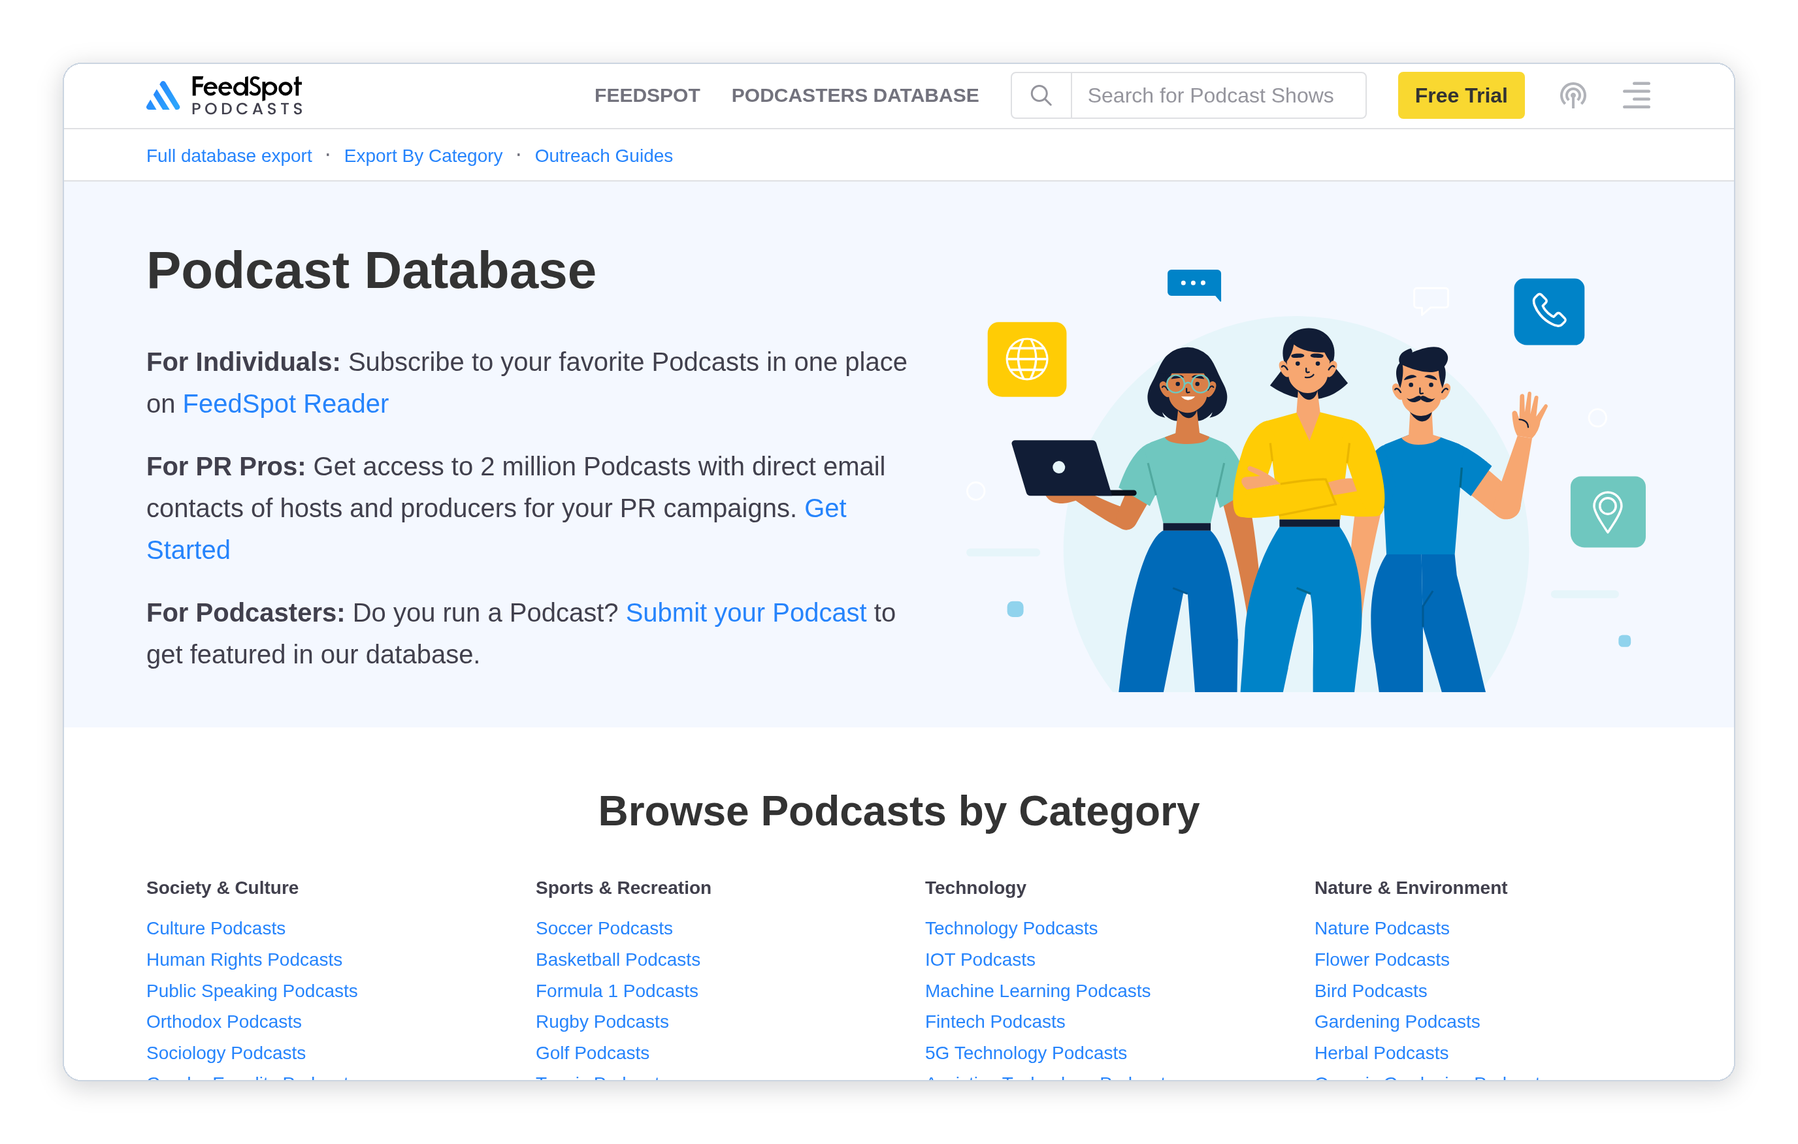Open Bird Podcasts category
The image size is (1798, 1144).
click(1370, 991)
